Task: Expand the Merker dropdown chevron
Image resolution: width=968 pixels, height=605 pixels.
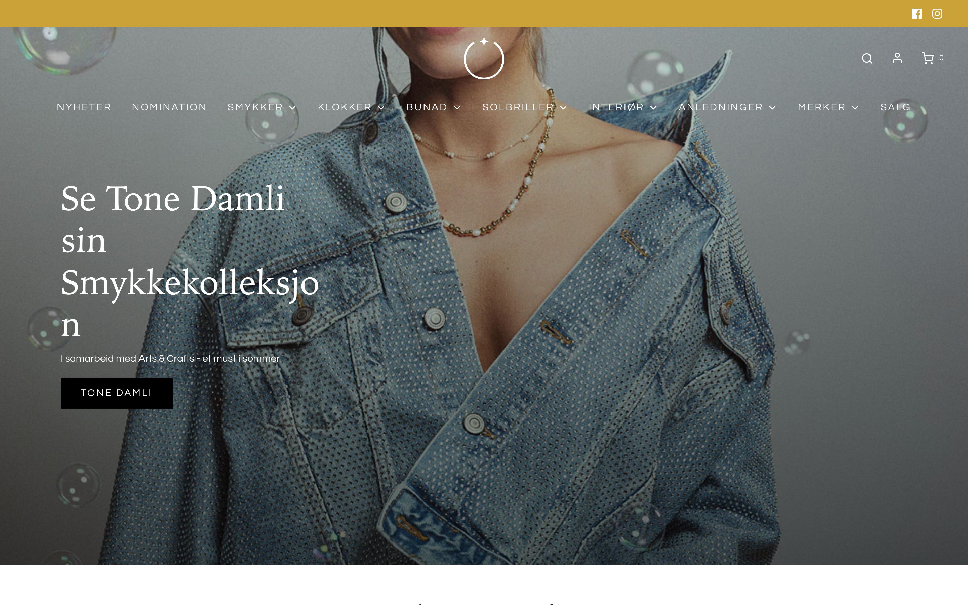Action: [855, 107]
